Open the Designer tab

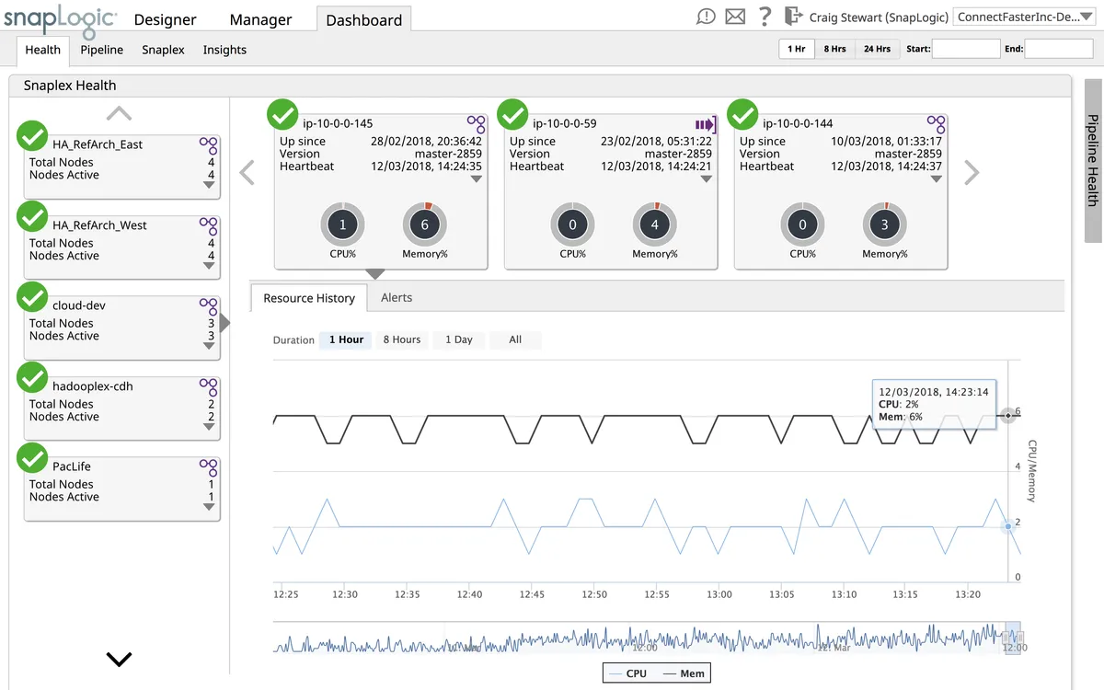pyautogui.click(x=165, y=19)
